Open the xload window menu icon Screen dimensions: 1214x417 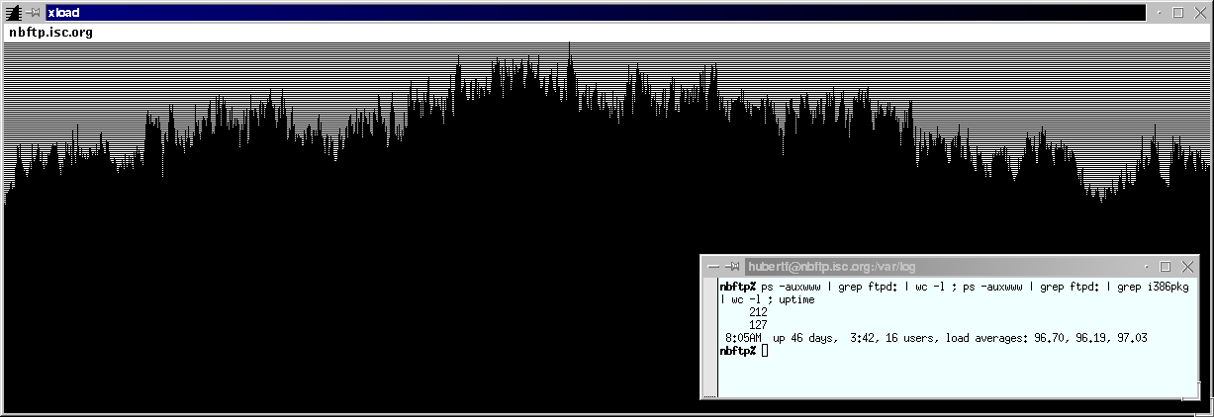tap(14, 13)
